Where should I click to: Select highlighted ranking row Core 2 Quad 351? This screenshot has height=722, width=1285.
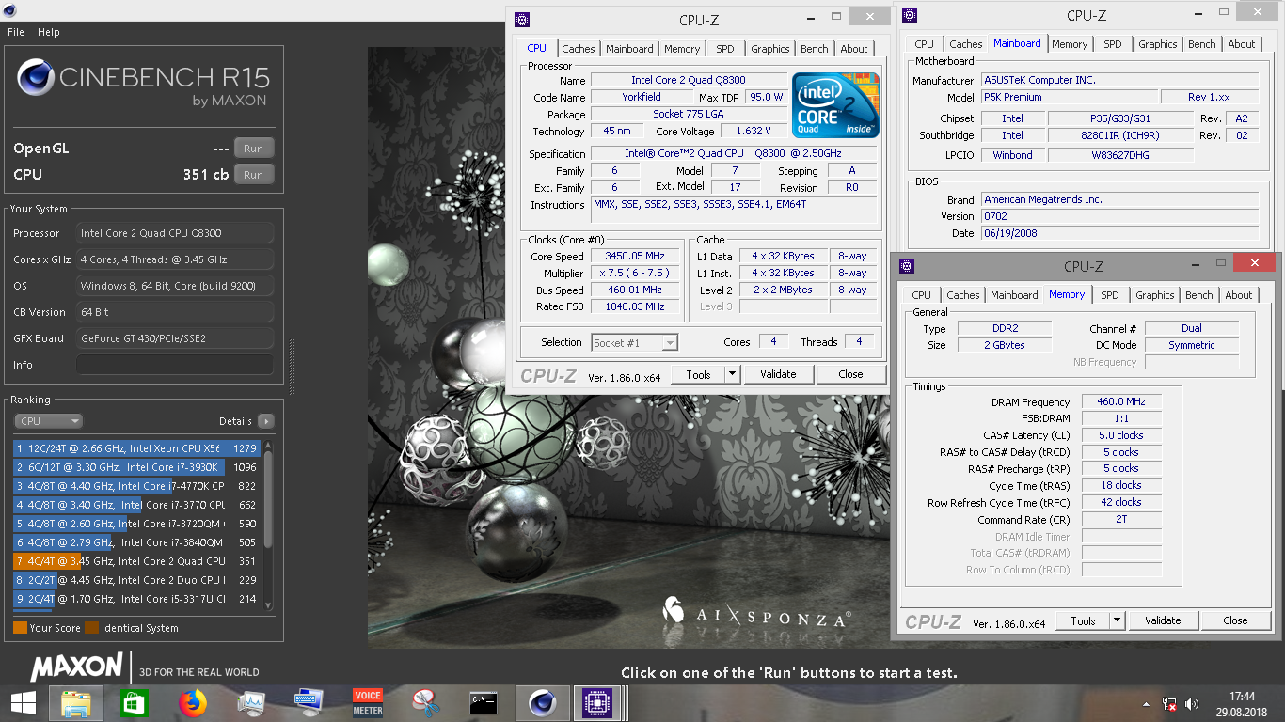coord(138,561)
